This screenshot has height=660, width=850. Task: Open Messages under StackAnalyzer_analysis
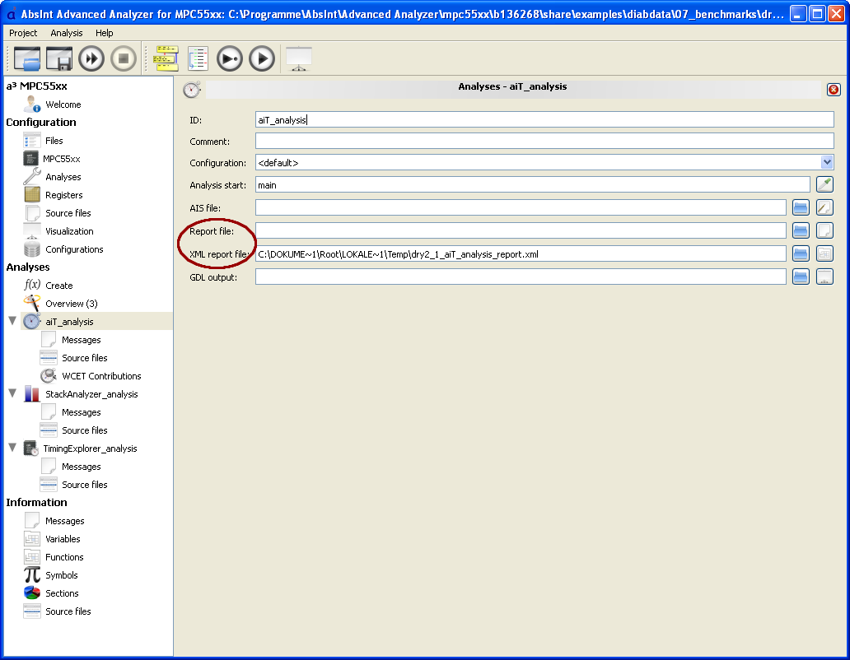71,412
